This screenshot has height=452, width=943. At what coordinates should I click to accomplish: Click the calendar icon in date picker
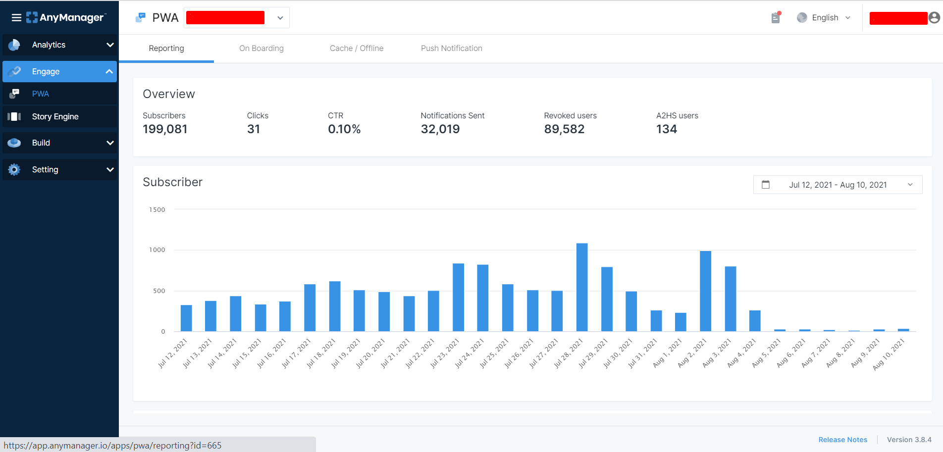(x=766, y=185)
